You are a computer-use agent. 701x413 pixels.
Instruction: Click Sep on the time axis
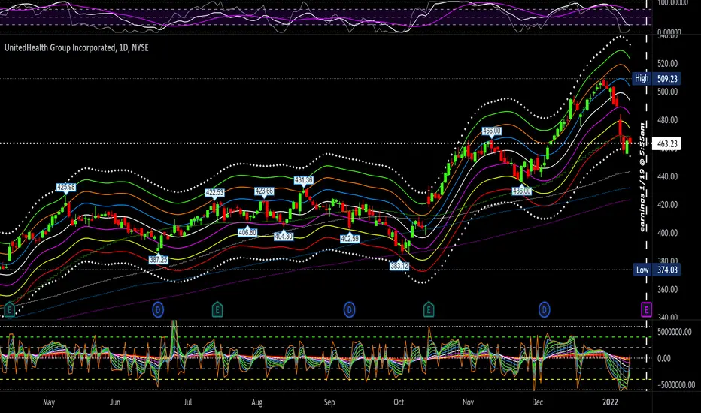(x=329, y=402)
